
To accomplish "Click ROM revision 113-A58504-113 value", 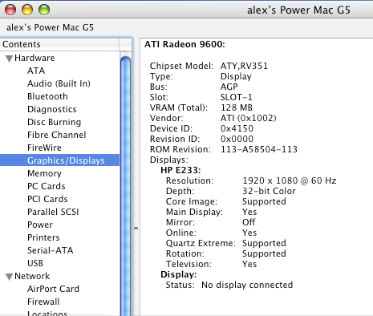I will tap(259, 149).
